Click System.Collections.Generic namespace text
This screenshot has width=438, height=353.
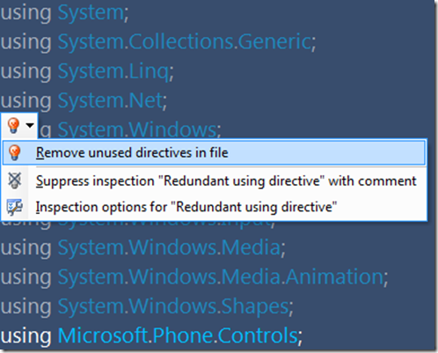[x=186, y=41]
